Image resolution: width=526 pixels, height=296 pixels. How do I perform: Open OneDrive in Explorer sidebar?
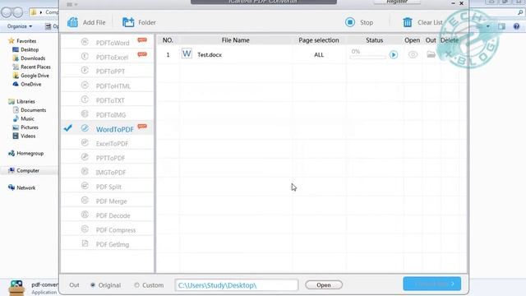click(27, 84)
